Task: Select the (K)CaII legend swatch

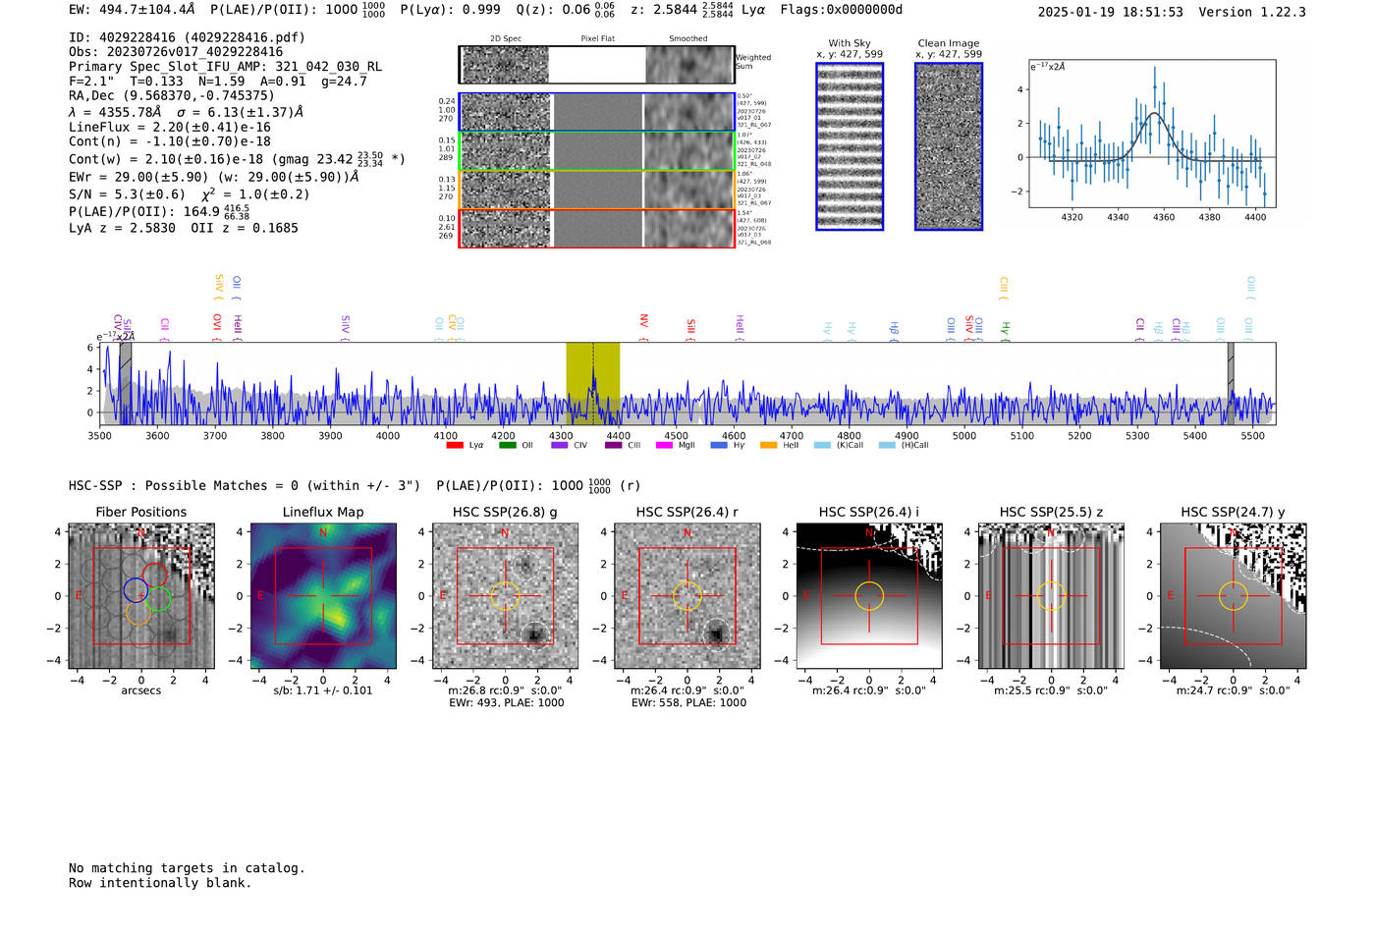Action: [822, 445]
